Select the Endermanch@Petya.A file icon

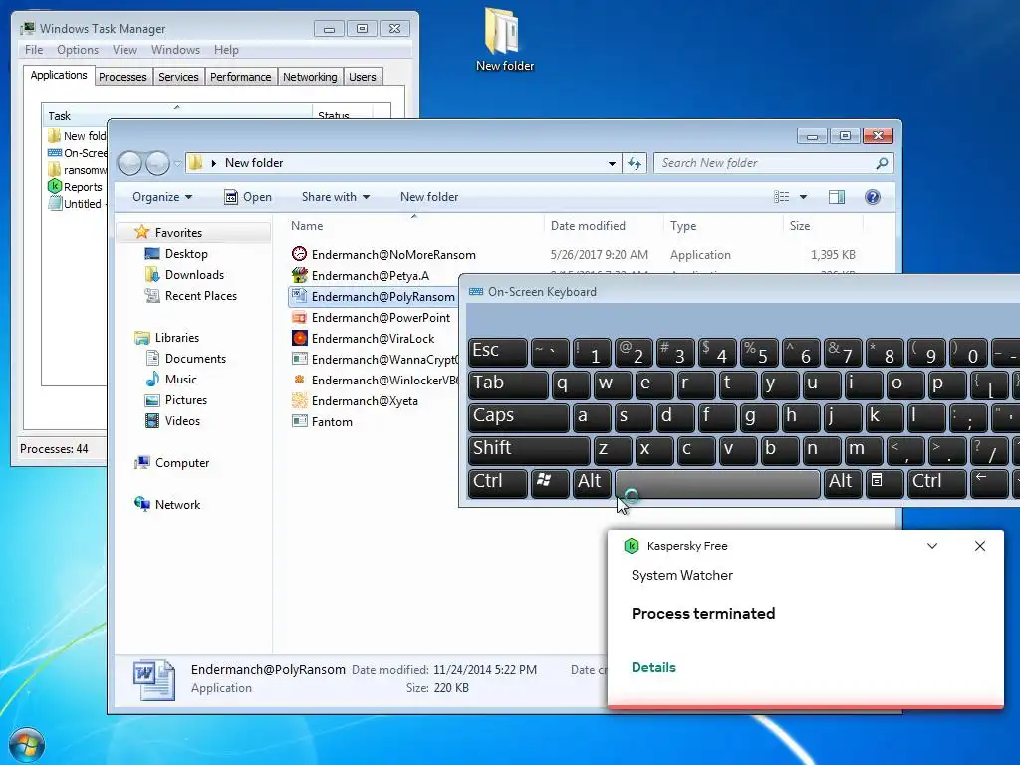(x=299, y=275)
